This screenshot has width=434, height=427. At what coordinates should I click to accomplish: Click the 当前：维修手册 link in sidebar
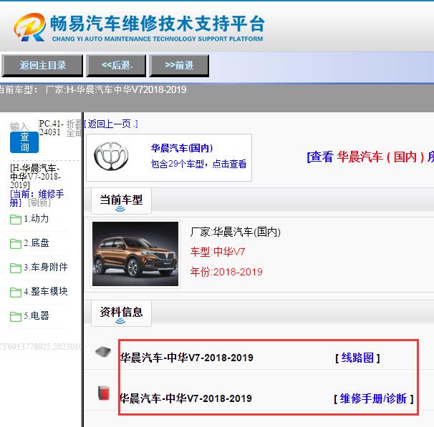point(37,198)
